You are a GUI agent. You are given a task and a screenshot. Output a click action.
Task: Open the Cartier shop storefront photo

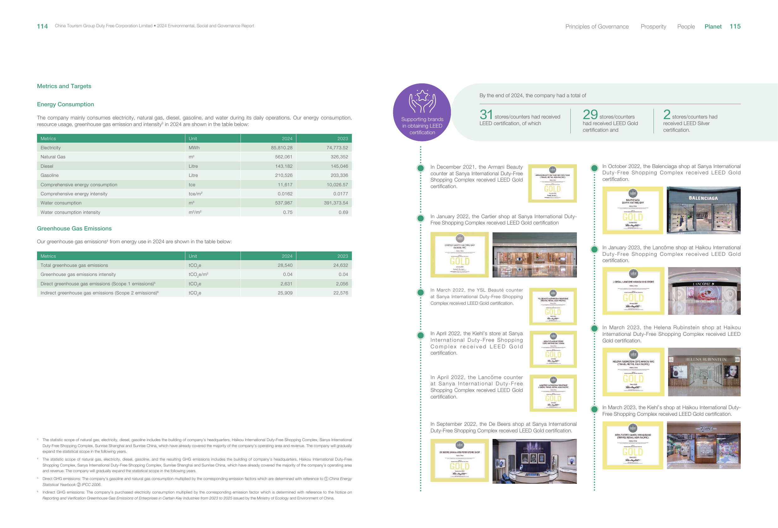click(534, 255)
